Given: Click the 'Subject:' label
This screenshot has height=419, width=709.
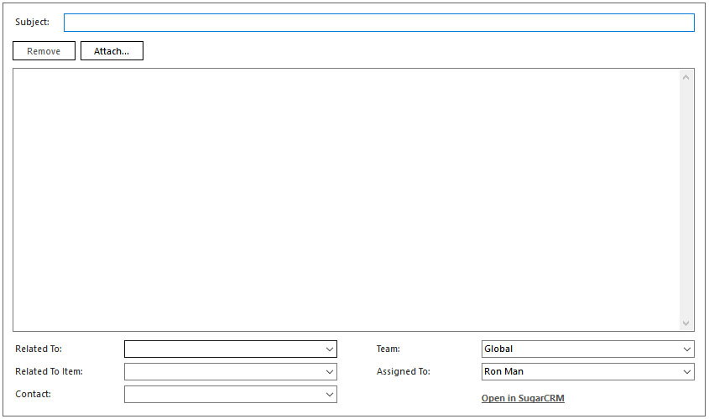Looking at the screenshot, I should click(33, 22).
